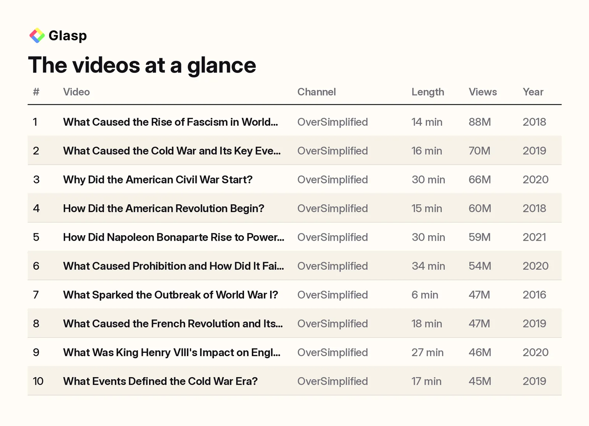Click the 16 min length value
This screenshot has height=426, width=589.
427,151
